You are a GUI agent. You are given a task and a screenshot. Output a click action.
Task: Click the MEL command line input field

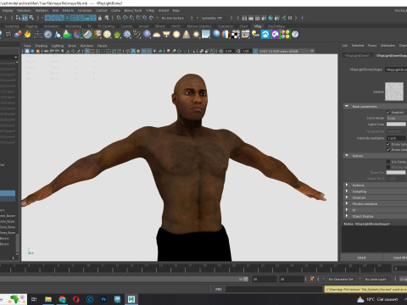(x=274, y=289)
